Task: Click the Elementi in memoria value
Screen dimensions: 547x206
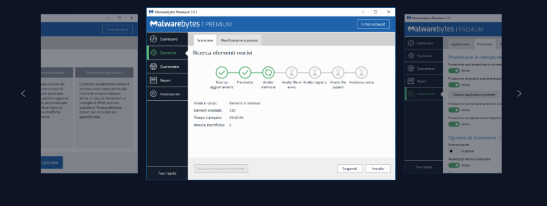Action: click(245, 103)
